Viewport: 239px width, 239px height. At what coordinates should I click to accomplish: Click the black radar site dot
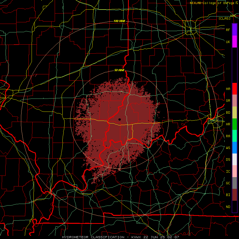(119, 119)
